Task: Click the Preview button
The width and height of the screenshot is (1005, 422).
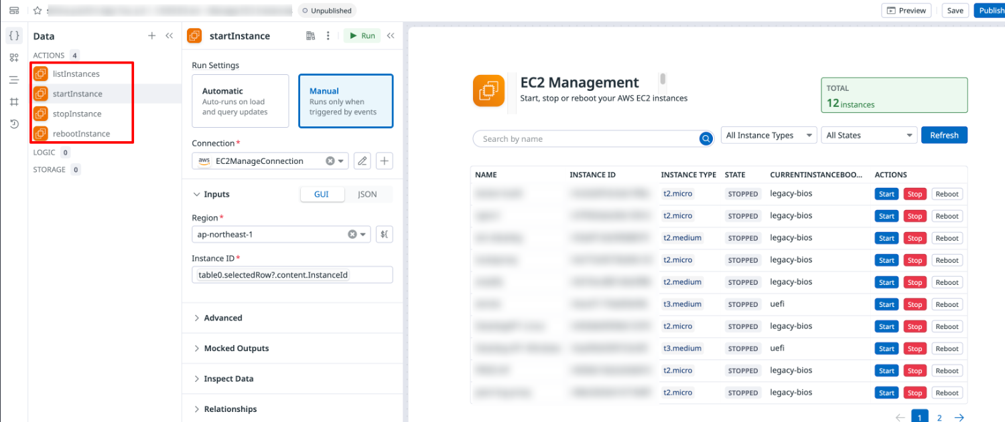Action: pyautogui.click(x=907, y=11)
